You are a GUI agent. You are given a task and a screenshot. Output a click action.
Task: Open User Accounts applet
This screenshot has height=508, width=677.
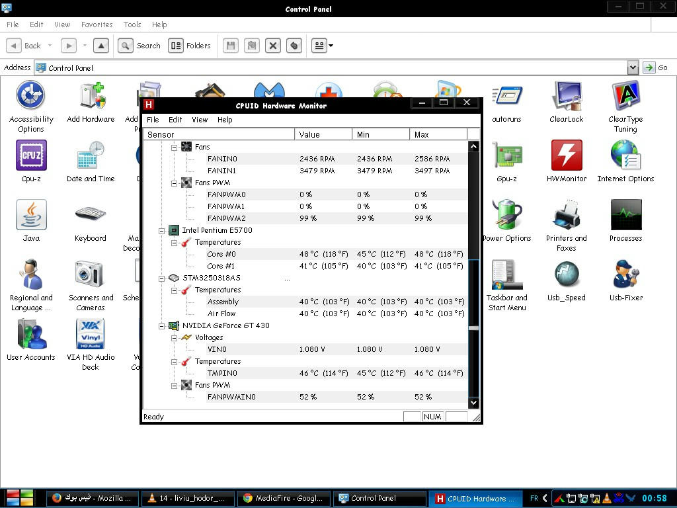[x=31, y=339]
